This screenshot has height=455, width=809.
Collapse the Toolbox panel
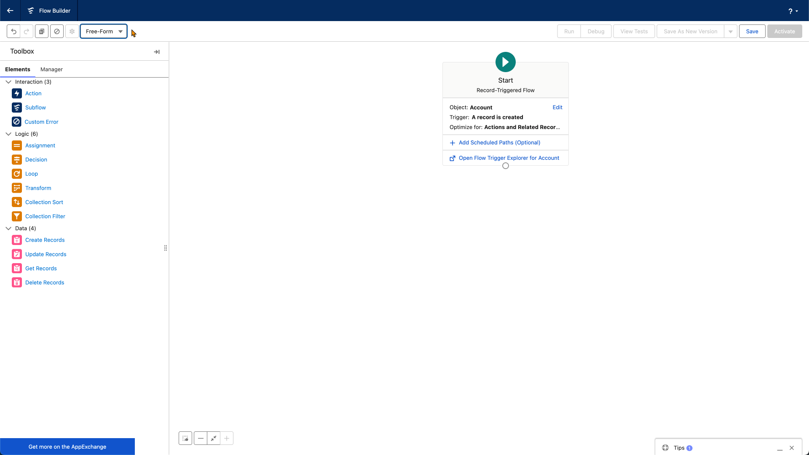click(x=157, y=52)
